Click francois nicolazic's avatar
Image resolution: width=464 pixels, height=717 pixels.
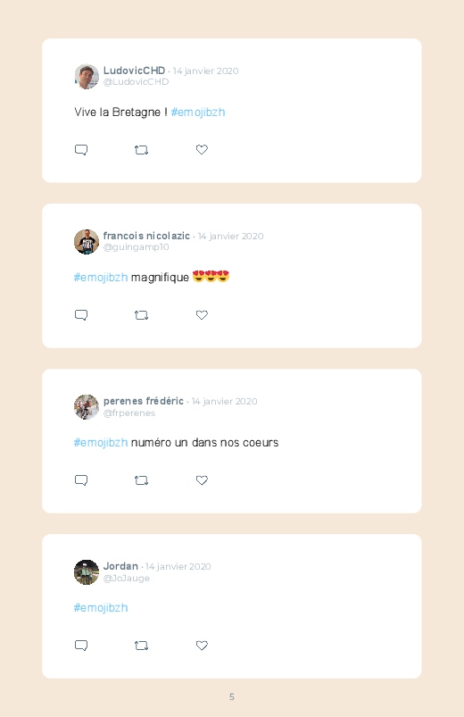click(x=87, y=241)
